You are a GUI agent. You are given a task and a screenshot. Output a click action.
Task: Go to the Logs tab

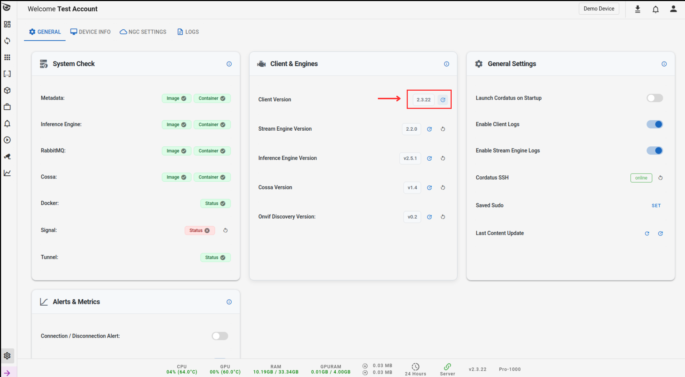188,32
